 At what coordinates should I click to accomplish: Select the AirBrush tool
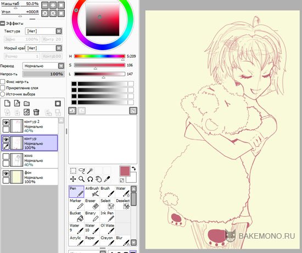[x=92, y=191]
